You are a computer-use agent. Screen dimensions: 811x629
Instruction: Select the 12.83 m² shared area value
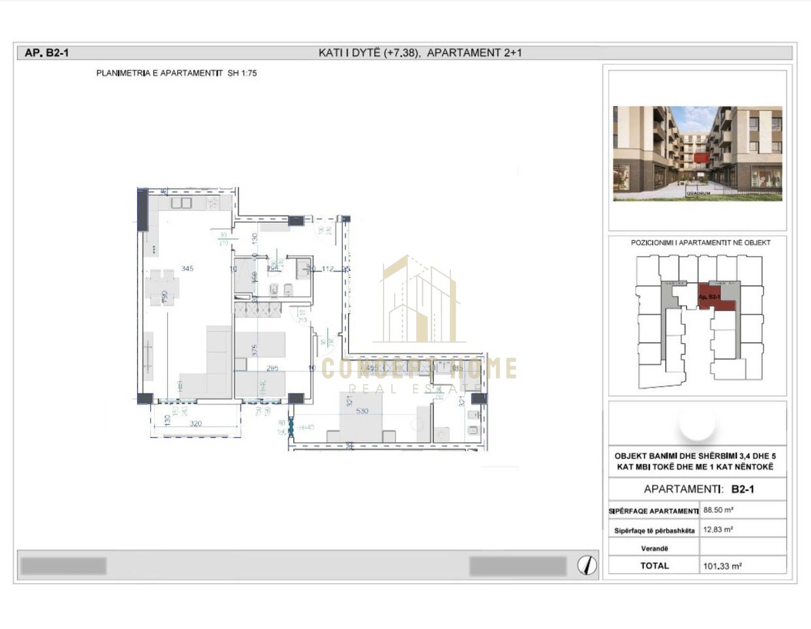click(718, 529)
